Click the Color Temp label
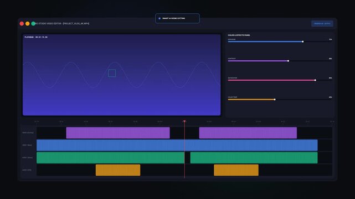 233,97
